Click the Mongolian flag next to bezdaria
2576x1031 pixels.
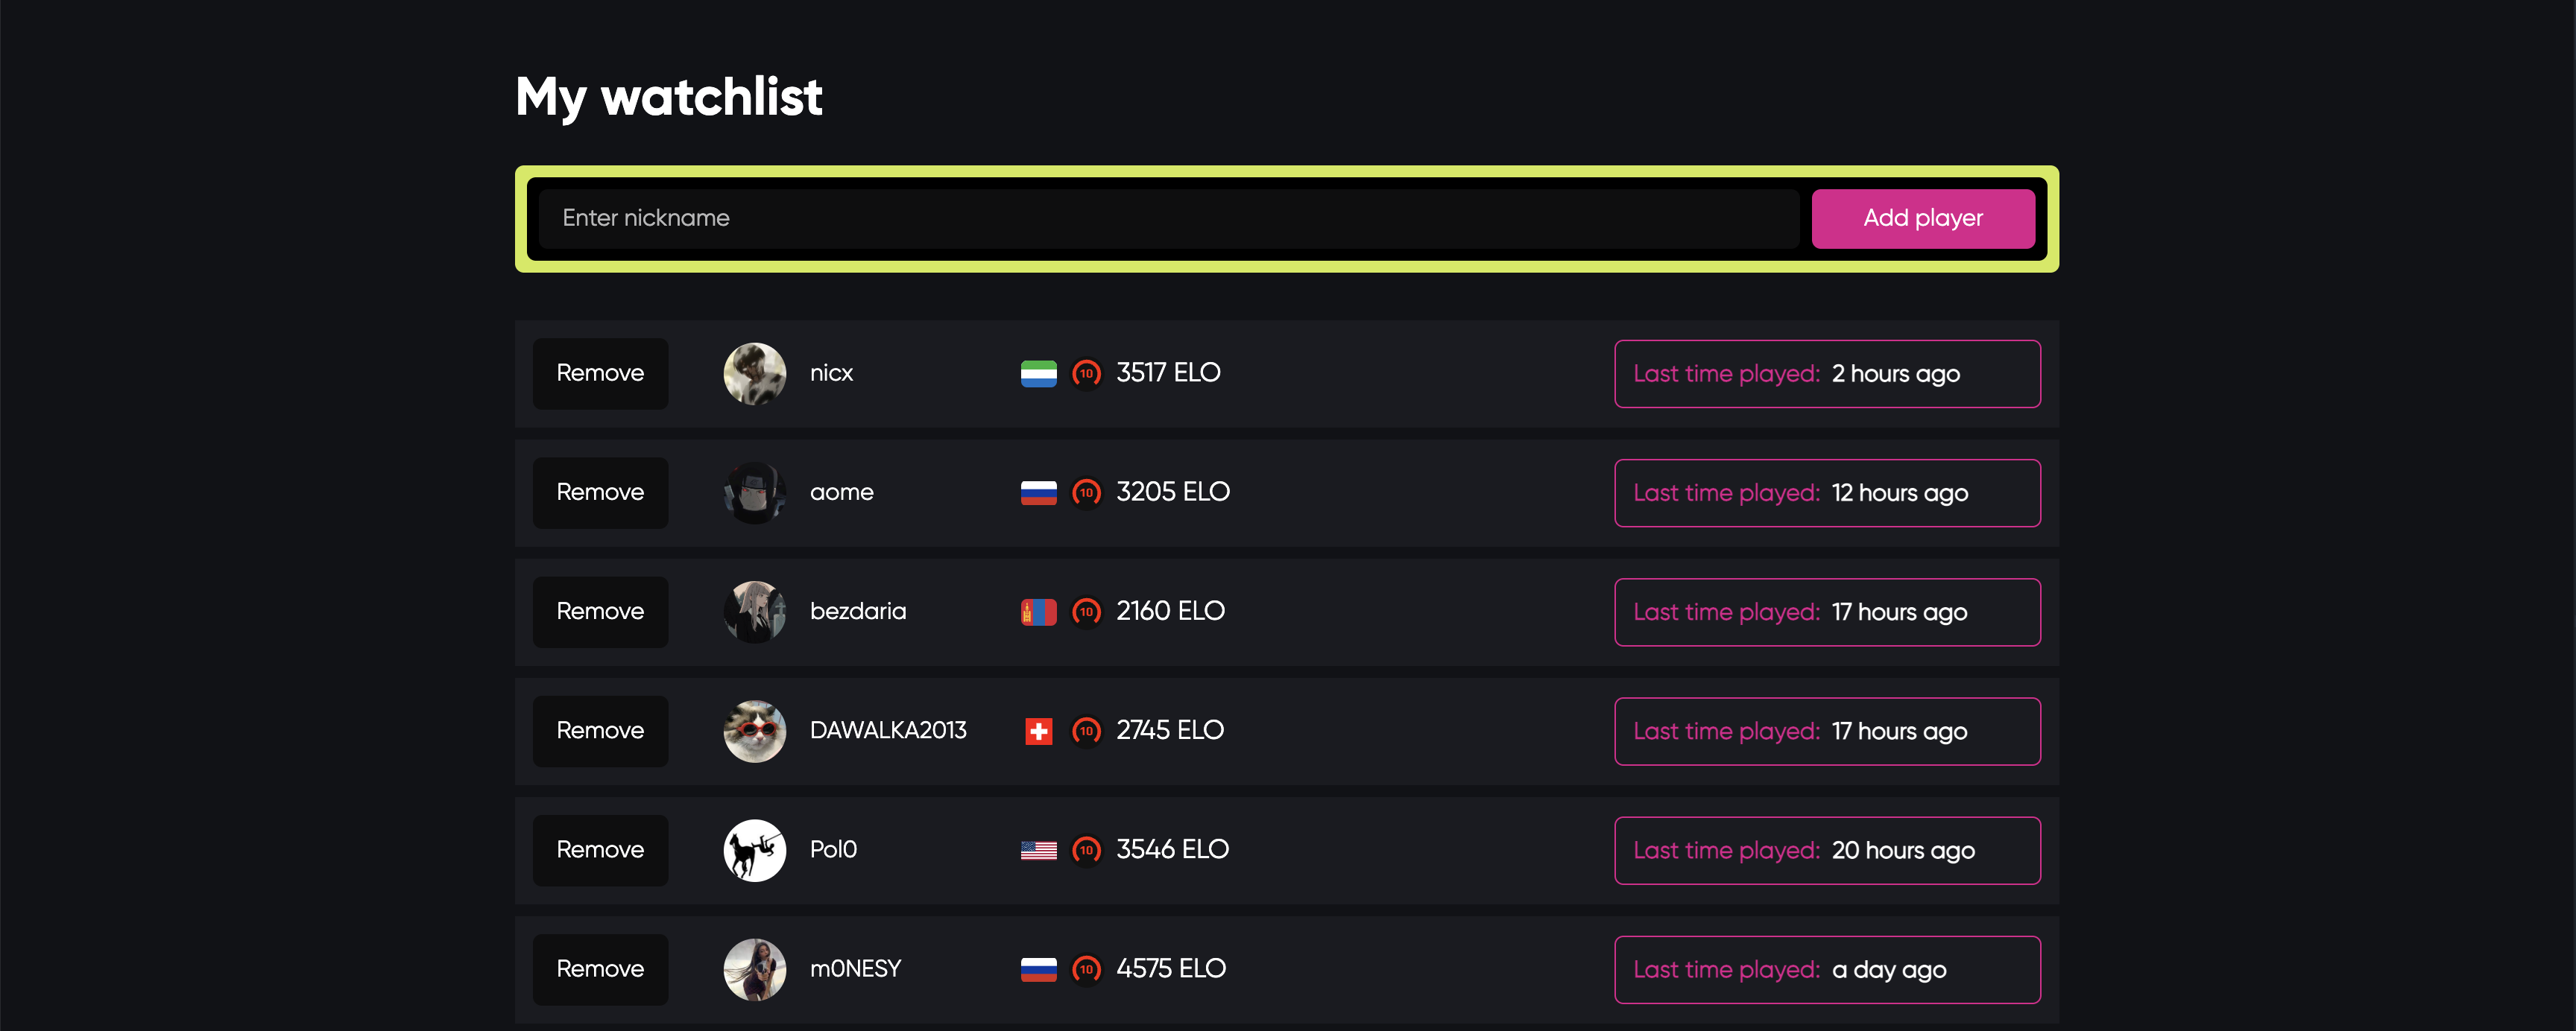(1040, 612)
